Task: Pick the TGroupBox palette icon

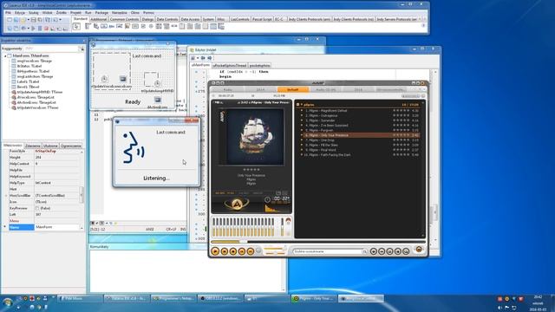Action: pos(182,27)
